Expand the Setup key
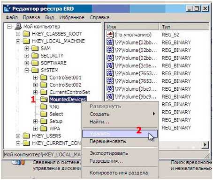 point(36,121)
